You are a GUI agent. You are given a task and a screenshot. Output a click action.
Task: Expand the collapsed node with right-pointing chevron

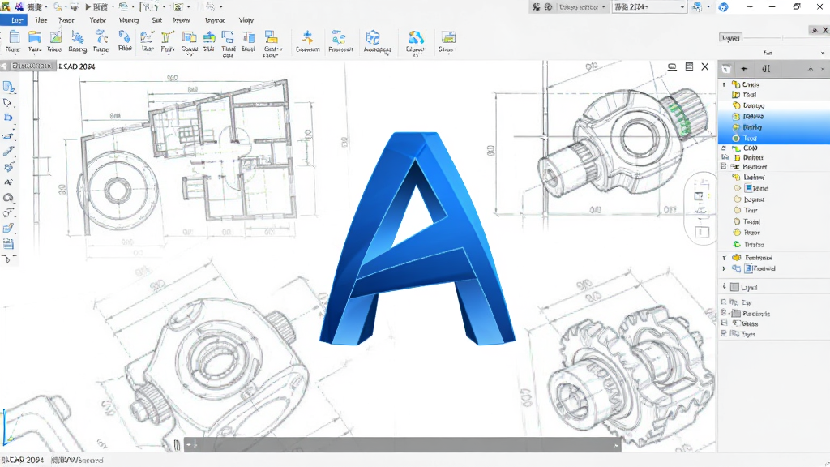(x=724, y=269)
